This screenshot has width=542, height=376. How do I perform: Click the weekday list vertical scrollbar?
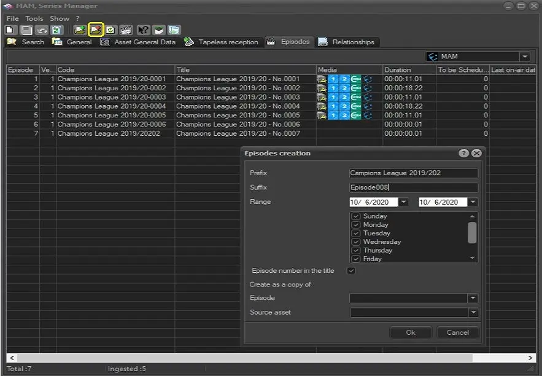472,233
